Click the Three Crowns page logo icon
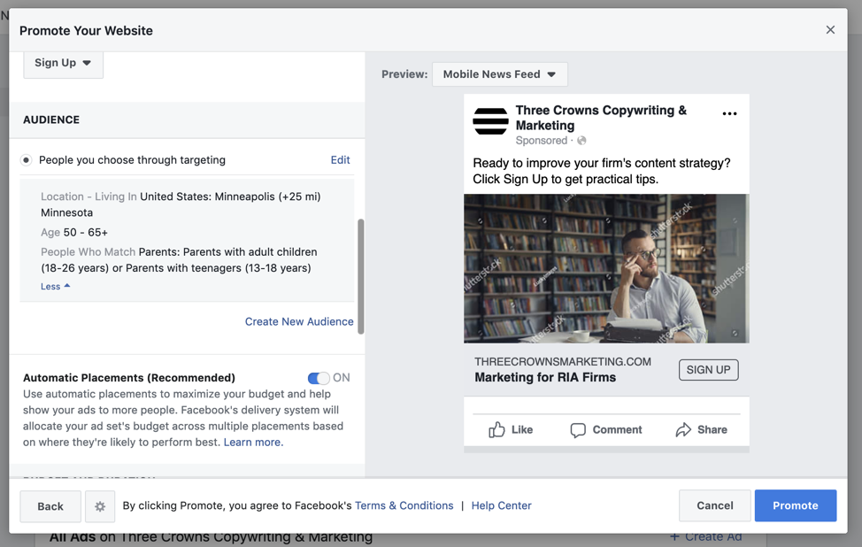This screenshot has width=862, height=547. coord(490,121)
